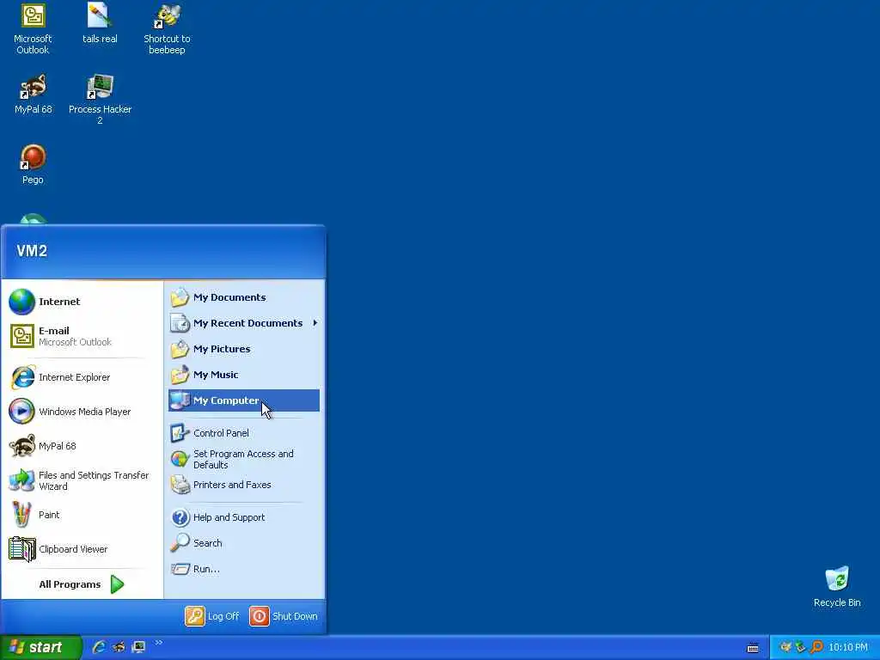The width and height of the screenshot is (880, 660).
Task: Launch Internet Explorer from Quick Launch
Action: 99,647
